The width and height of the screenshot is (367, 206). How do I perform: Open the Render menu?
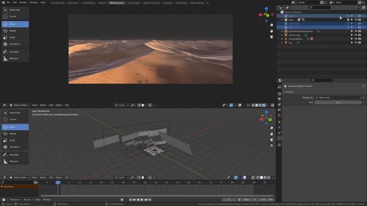[x=23, y=2]
